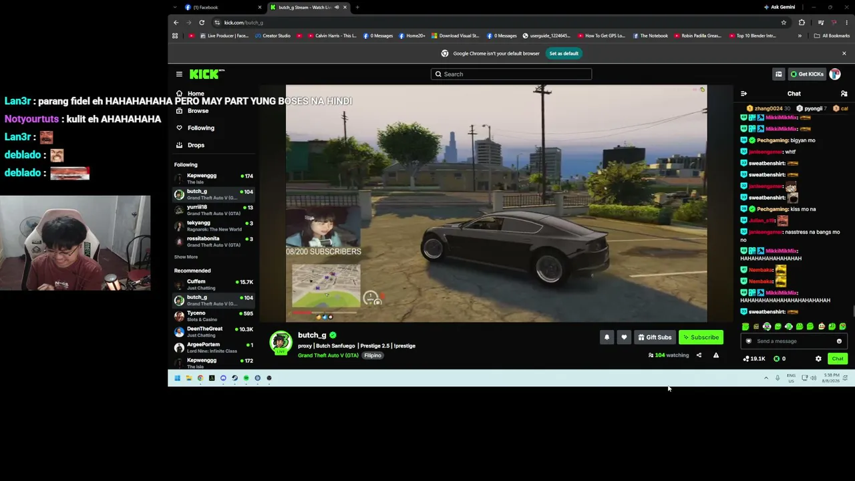The height and width of the screenshot is (481, 855).
Task: Click the green Chat send button
Action: click(838, 359)
